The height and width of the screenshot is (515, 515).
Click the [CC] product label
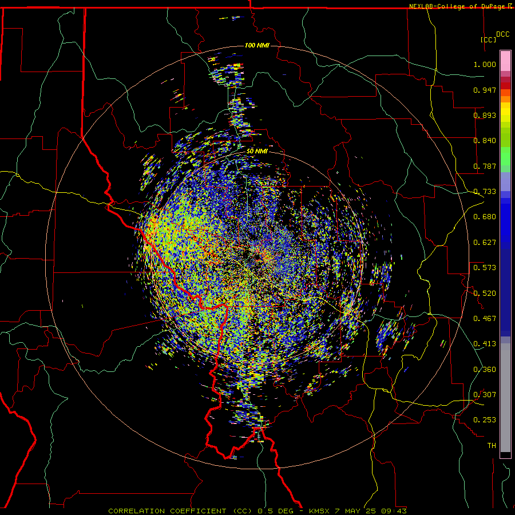(x=488, y=39)
